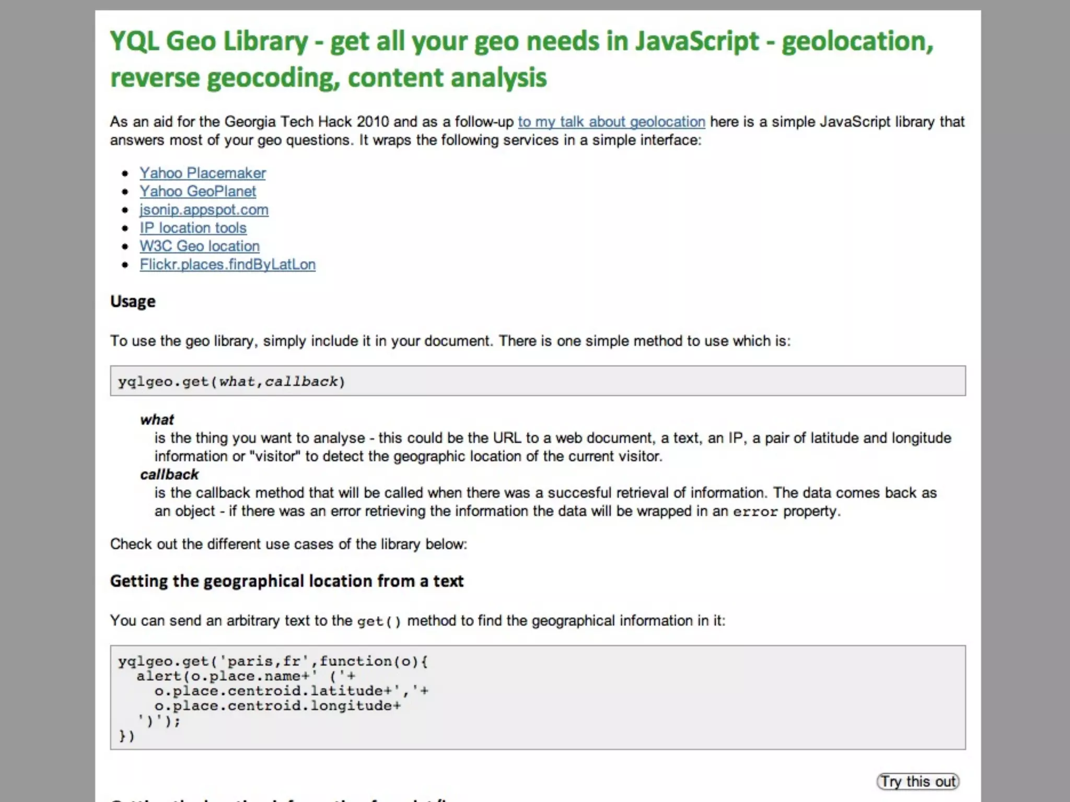Open the Yahoo GeoPlanet link
This screenshot has height=802, width=1070.
point(197,191)
